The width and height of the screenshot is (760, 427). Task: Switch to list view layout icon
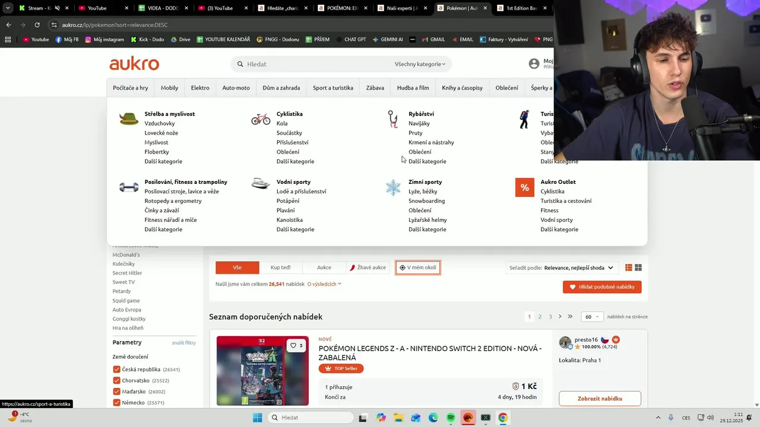pos(628,267)
